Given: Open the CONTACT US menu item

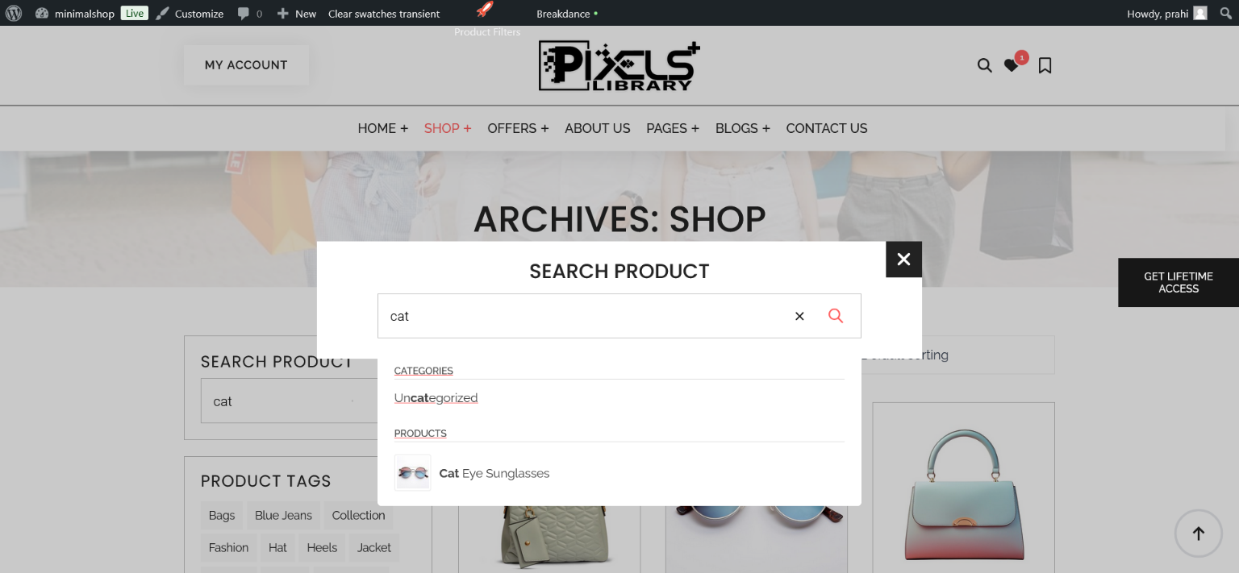Looking at the screenshot, I should [827, 128].
